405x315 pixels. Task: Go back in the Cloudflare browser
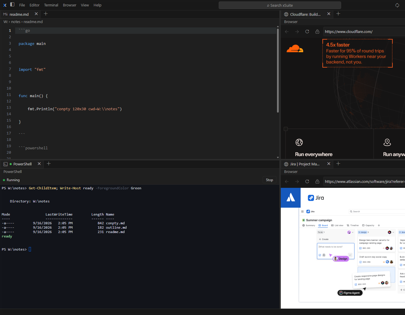click(287, 32)
